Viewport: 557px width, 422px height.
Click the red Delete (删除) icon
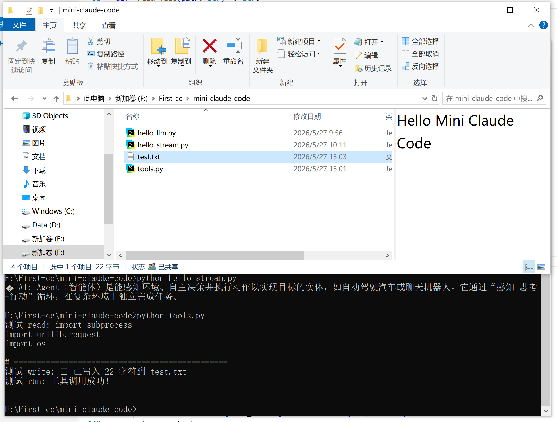point(210,46)
